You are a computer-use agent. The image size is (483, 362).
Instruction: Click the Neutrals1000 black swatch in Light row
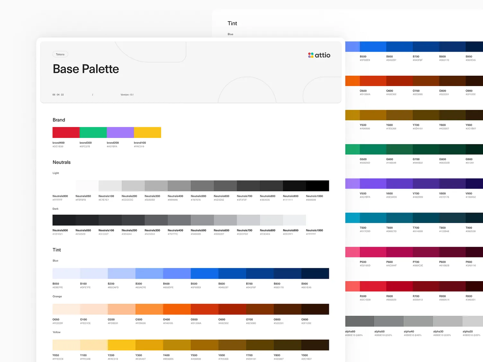(x=317, y=185)
